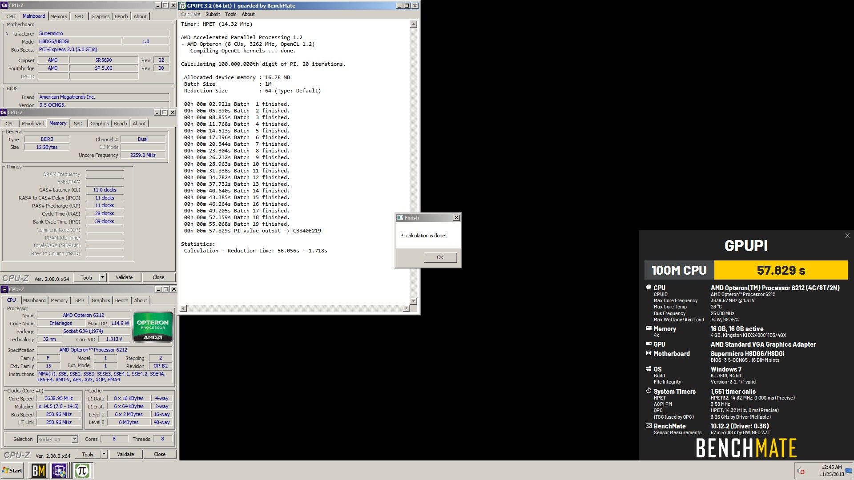
Task: Switch to SPD tab in Mainboard window
Action: pos(79,16)
